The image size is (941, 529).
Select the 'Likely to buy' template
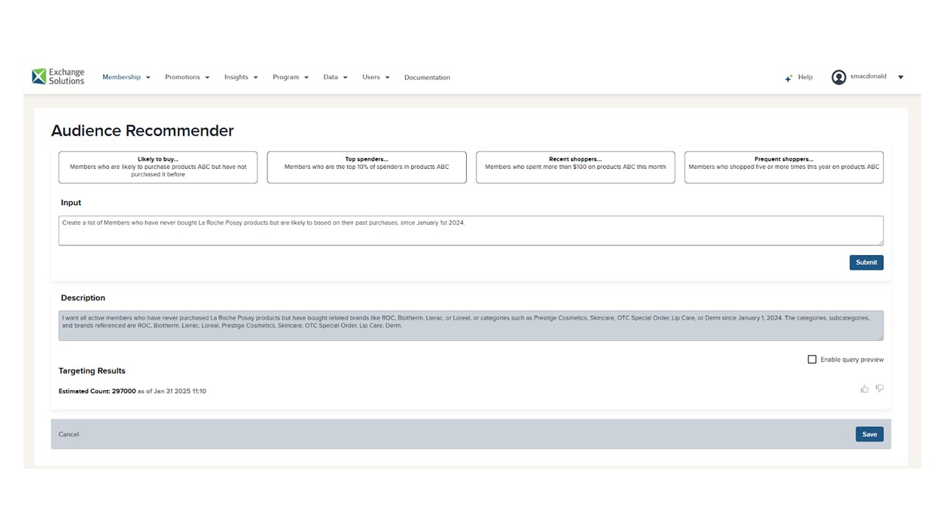point(158,167)
